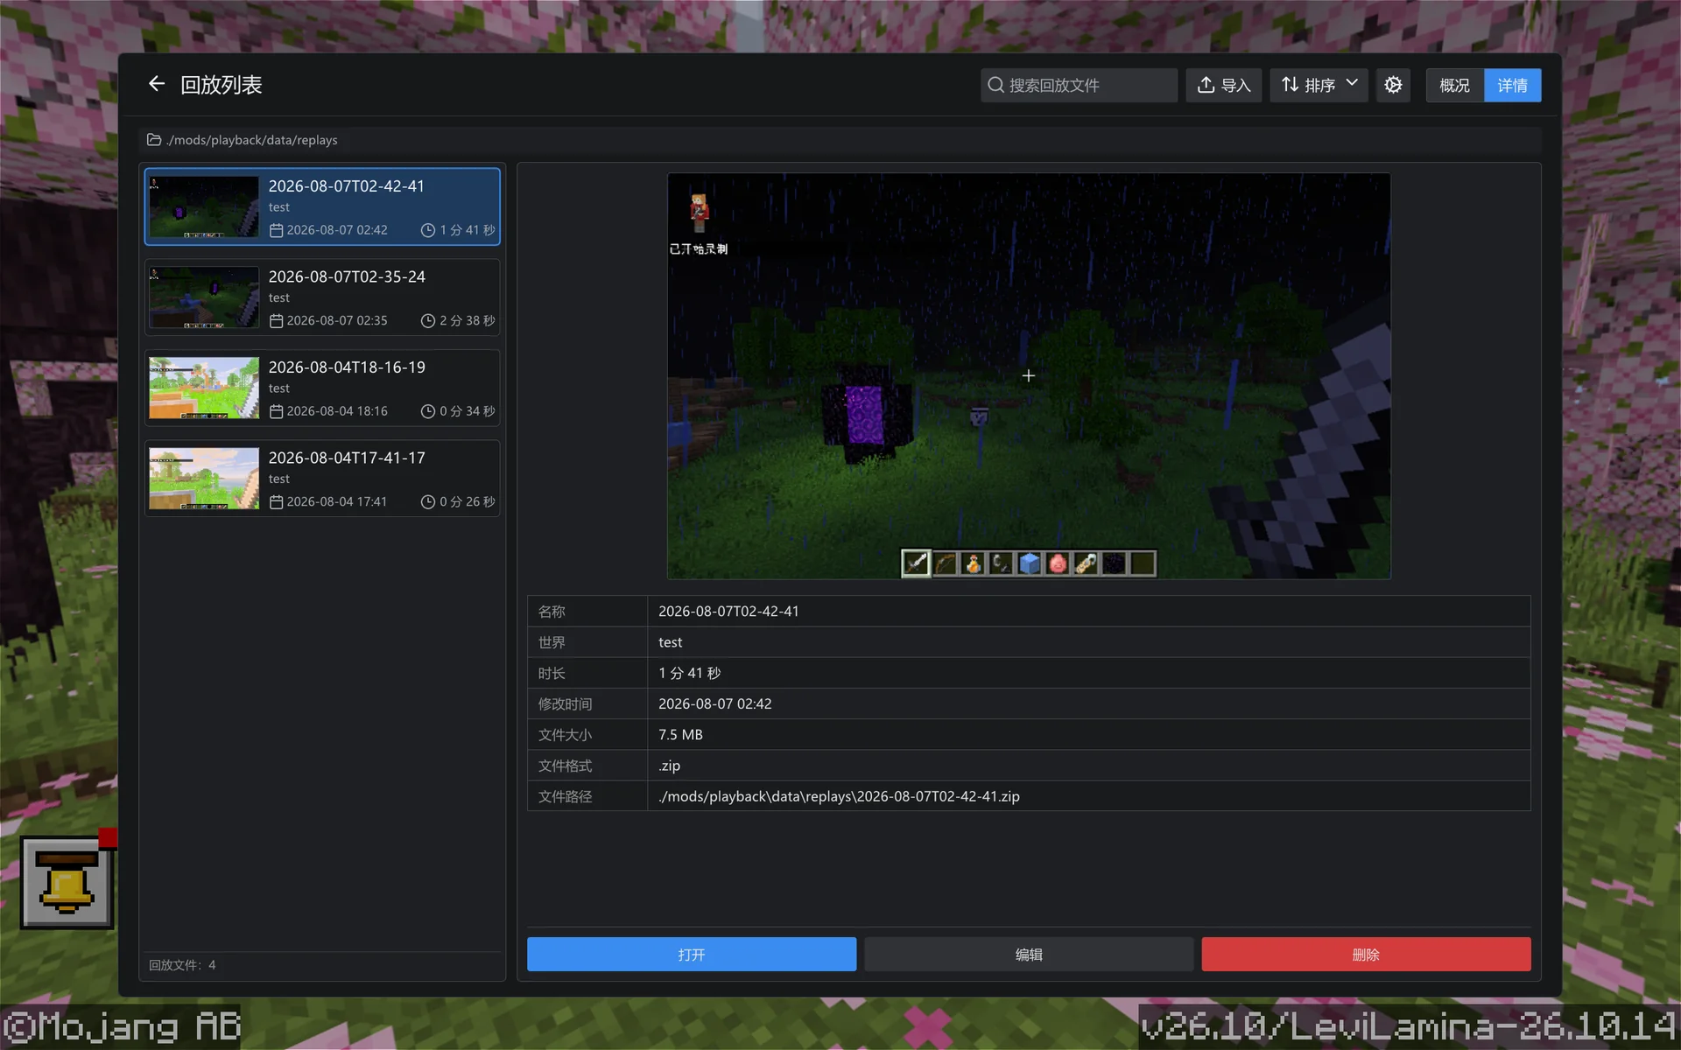Select replay 2026-08-04T17-41-17 in the list
Image resolution: width=1681 pixels, height=1050 pixels.
click(322, 479)
